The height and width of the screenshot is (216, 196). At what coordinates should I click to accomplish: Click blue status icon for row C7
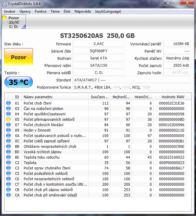click(8, 184)
